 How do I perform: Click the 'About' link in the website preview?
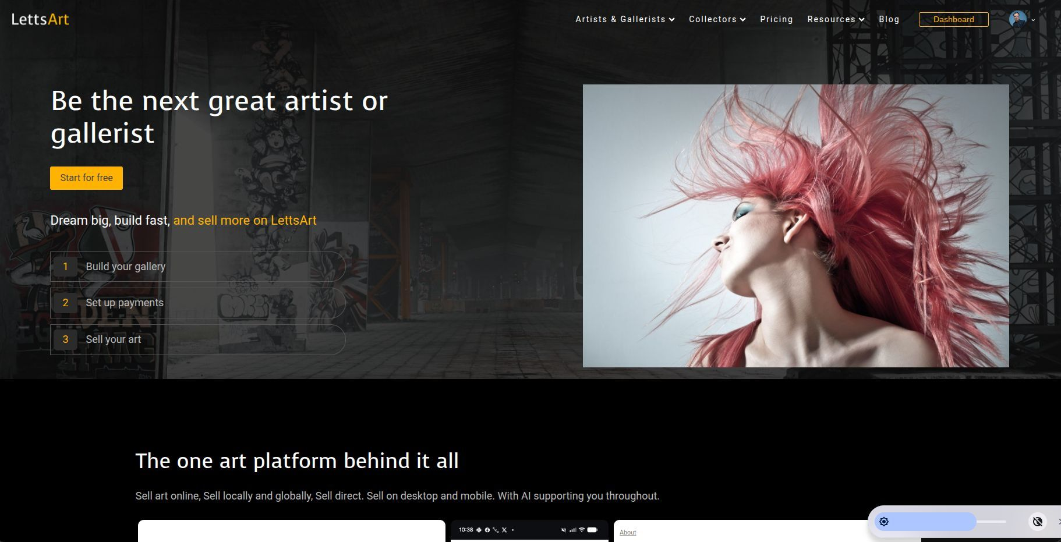[628, 532]
